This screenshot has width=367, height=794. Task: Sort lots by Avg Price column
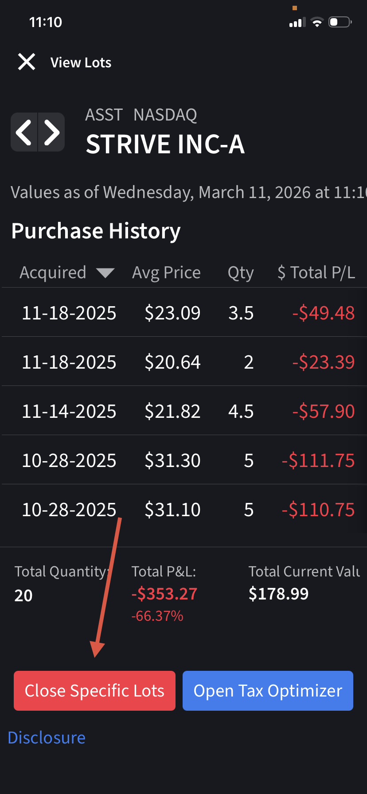coord(166,272)
